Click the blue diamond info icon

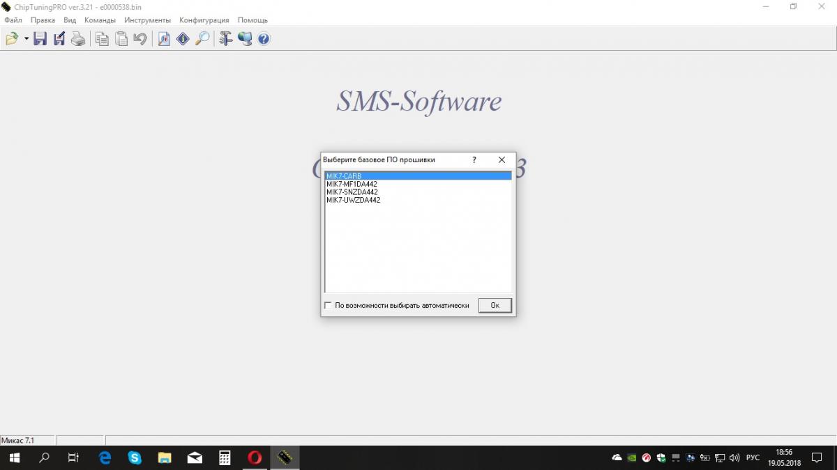click(x=183, y=39)
